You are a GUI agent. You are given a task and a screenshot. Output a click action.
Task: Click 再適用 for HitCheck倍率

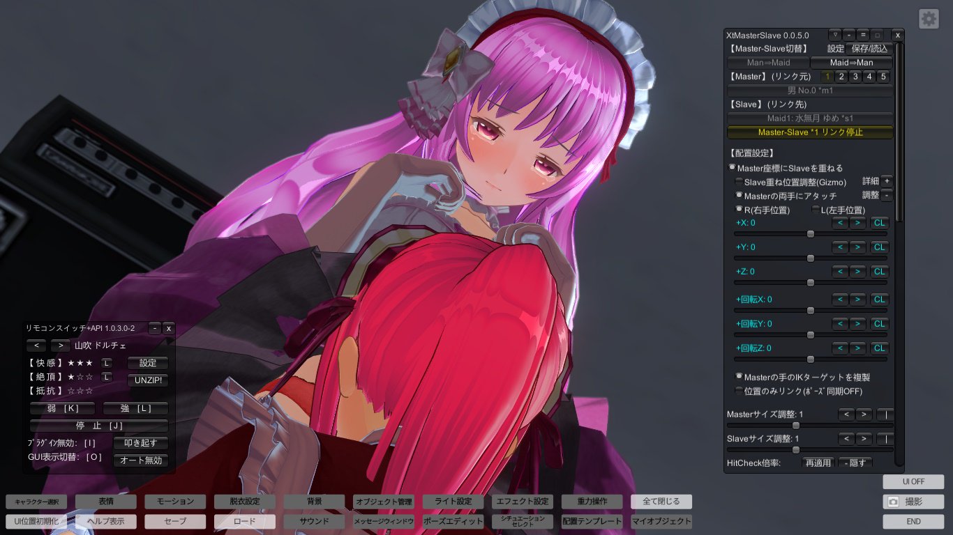pyautogui.click(x=818, y=463)
